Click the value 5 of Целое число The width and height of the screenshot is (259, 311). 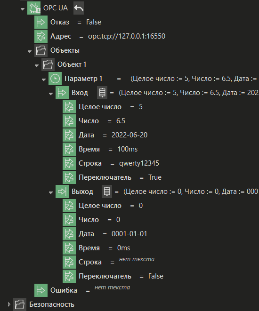[141, 107]
